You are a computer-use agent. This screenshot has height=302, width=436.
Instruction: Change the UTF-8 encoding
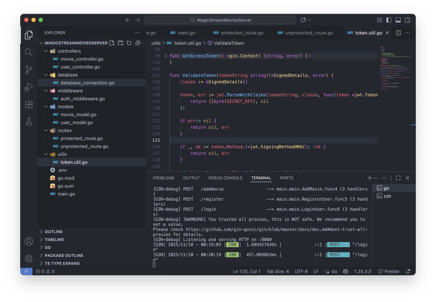coord(301,271)
